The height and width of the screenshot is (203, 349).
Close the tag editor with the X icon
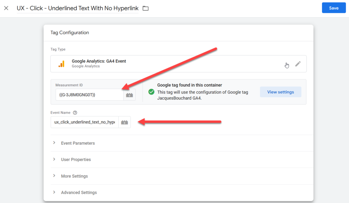click(x=6, y=8)
